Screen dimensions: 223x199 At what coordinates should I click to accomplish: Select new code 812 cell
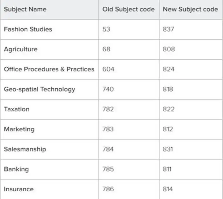[x=168, y=129]
